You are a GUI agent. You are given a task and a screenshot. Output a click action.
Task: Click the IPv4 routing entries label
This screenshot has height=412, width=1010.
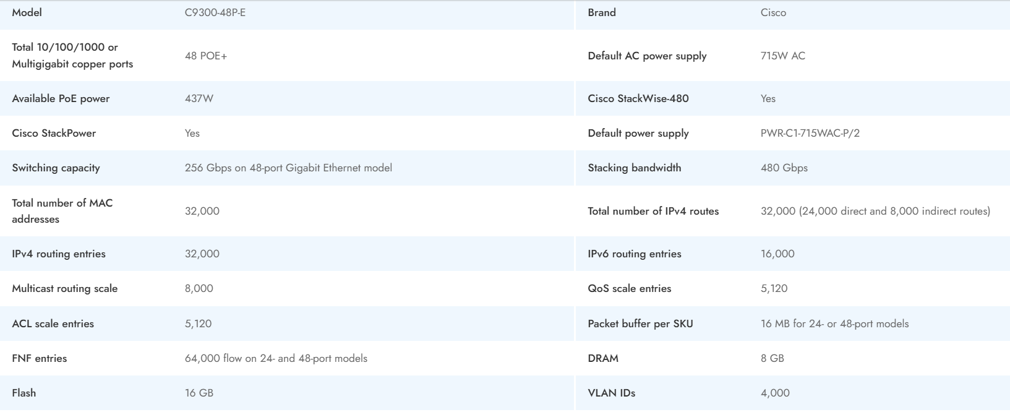pyautogui.click(x=59, y=254)
